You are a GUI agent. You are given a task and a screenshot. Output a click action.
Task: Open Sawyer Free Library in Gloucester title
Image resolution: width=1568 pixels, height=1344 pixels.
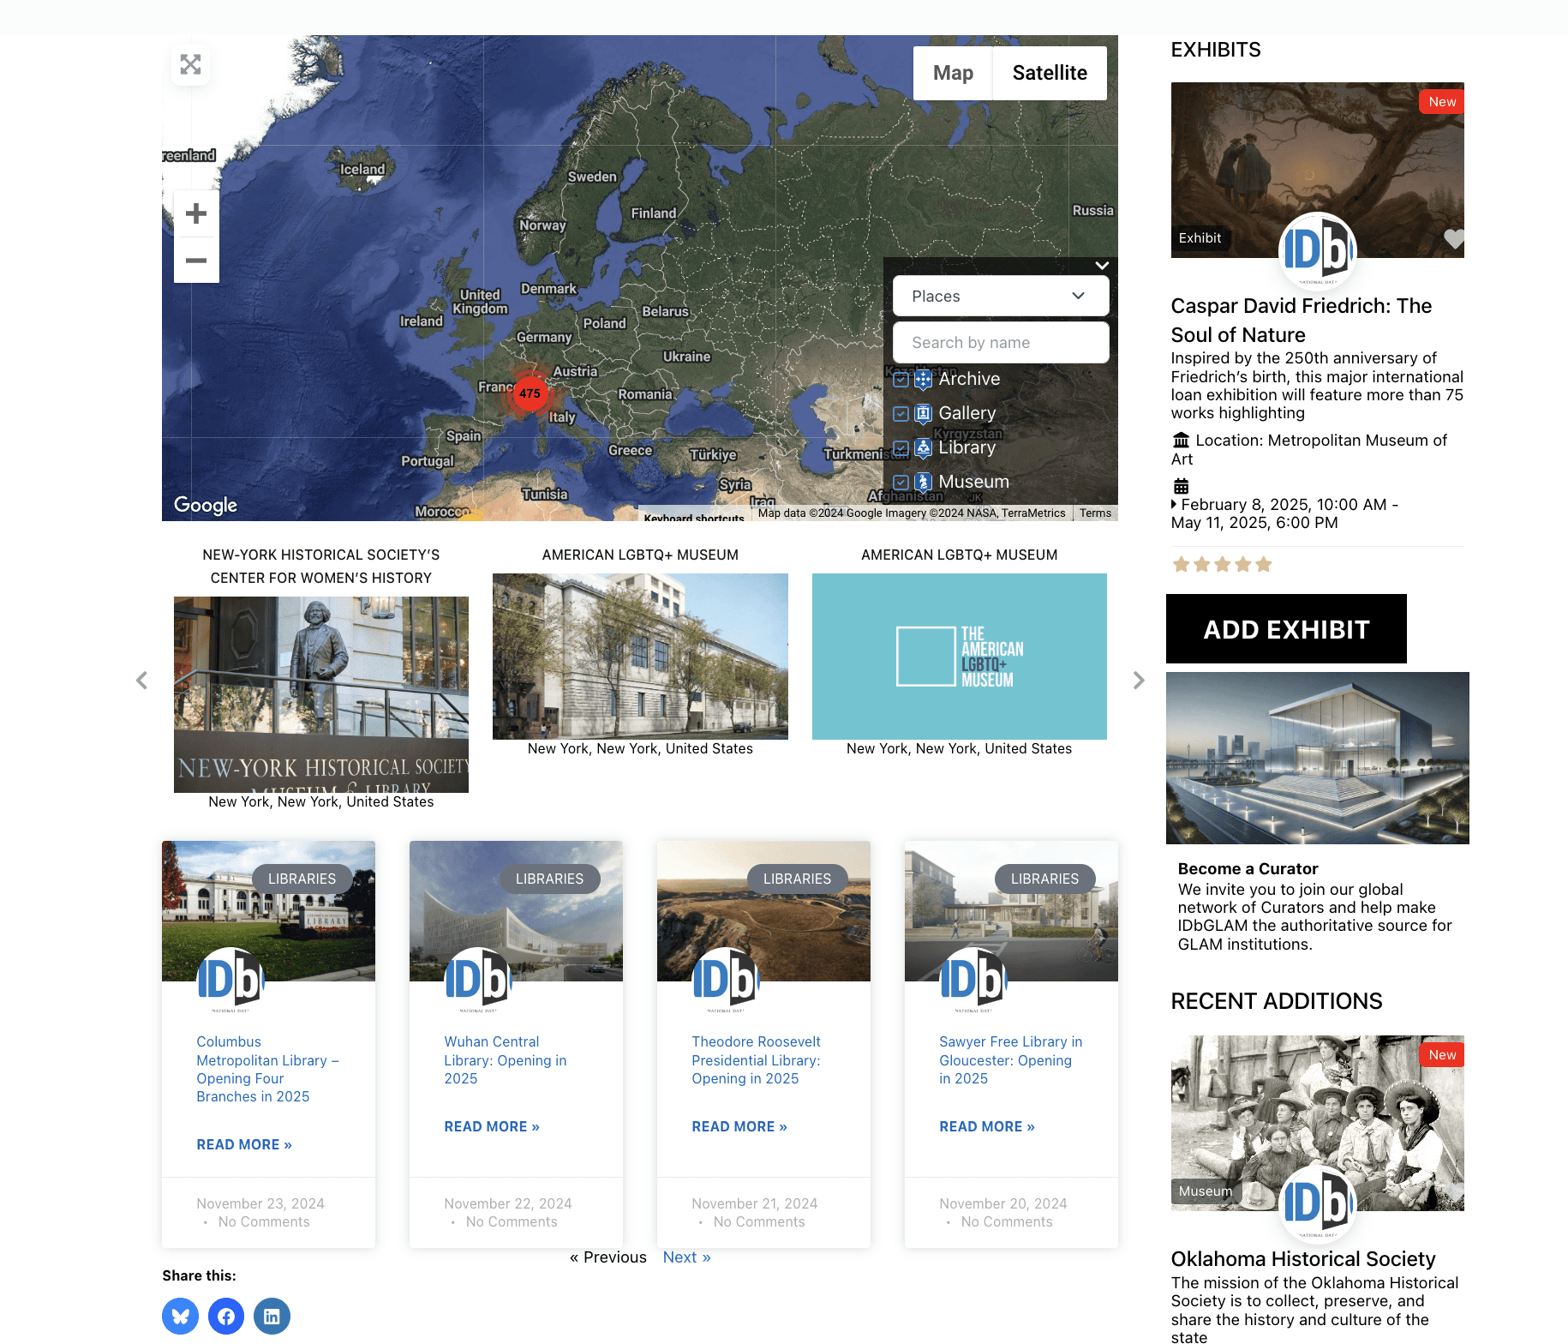pos(1011,1060)
